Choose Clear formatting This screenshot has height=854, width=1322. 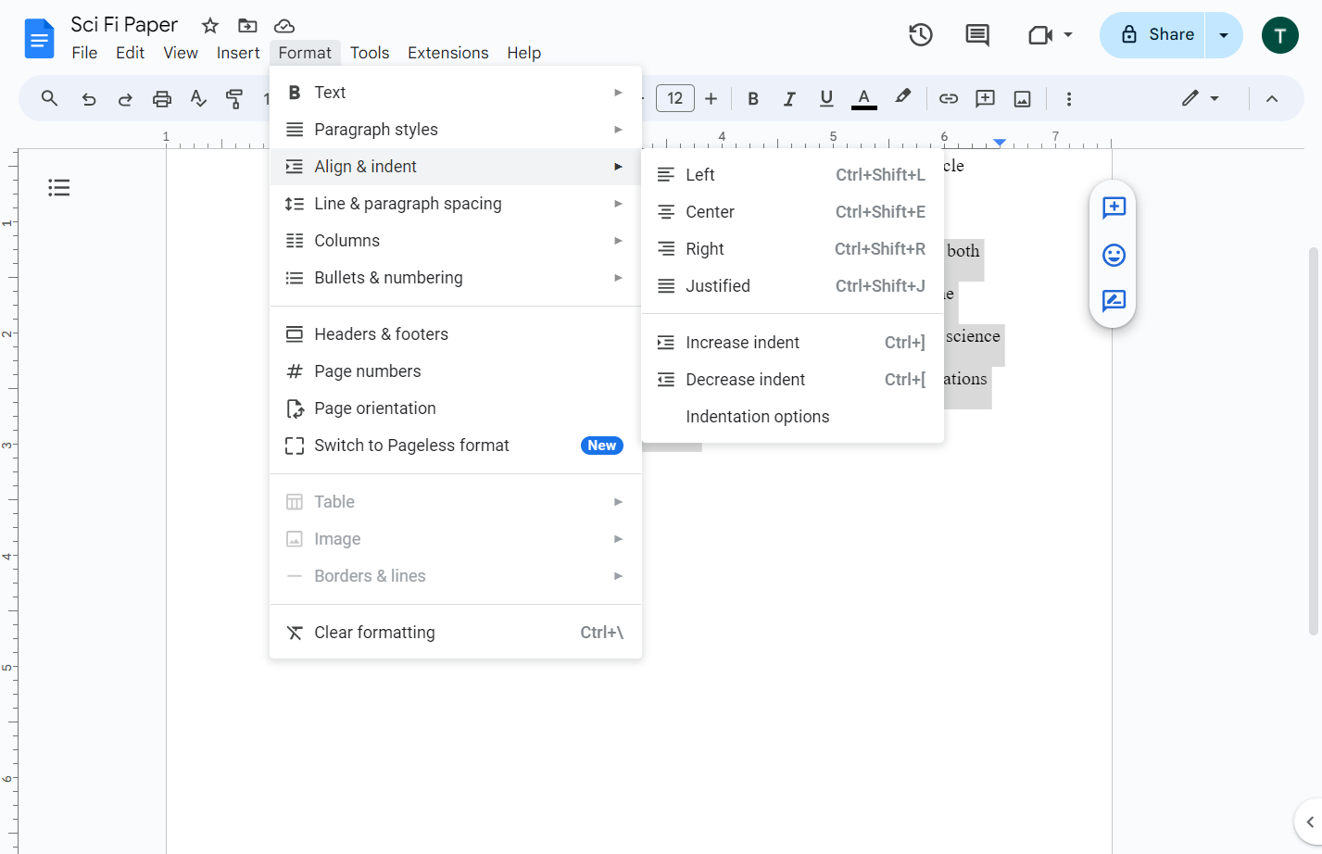point(455,633)
